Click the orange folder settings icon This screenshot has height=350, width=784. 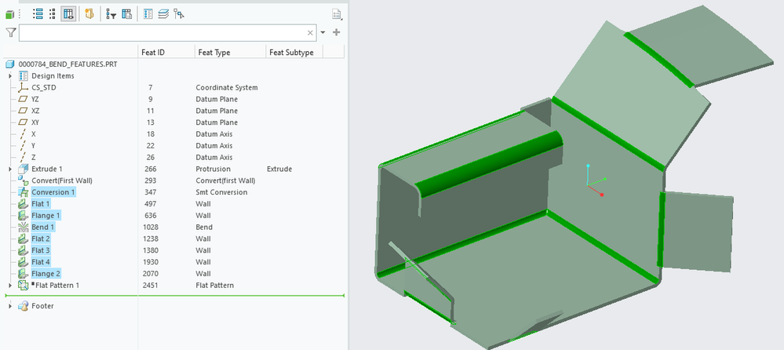89,14
